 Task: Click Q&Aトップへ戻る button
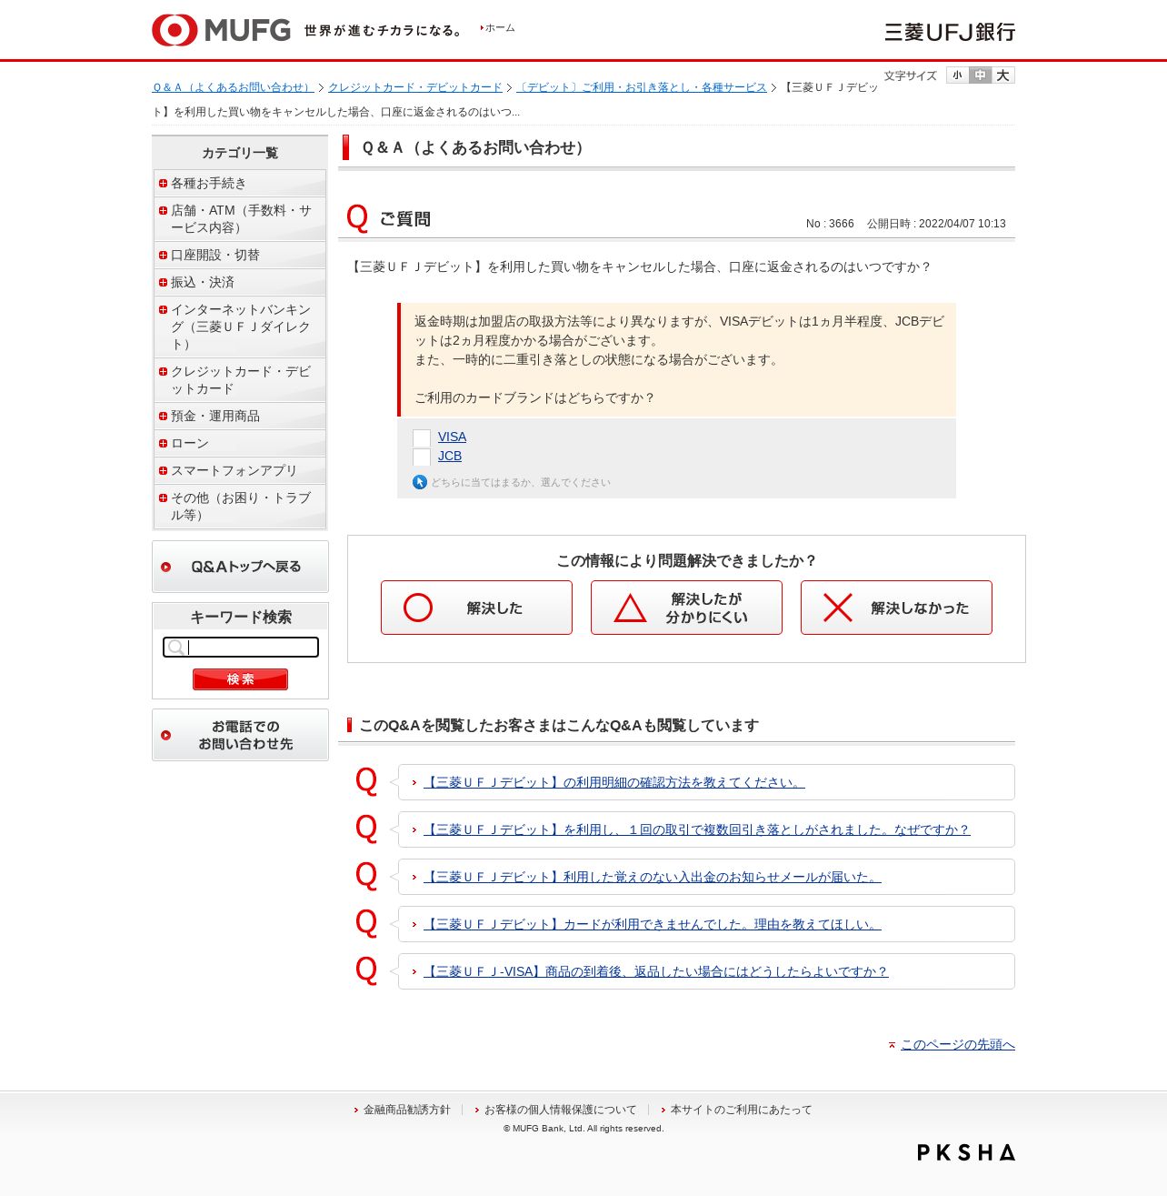pyautogui.click(x=240, y=567)
